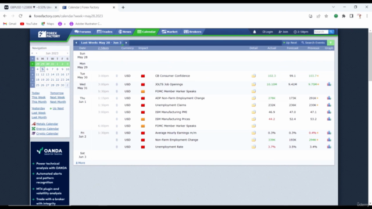Open the Forums tab
The width and height of the screenshot is (372, 209).
83,32
